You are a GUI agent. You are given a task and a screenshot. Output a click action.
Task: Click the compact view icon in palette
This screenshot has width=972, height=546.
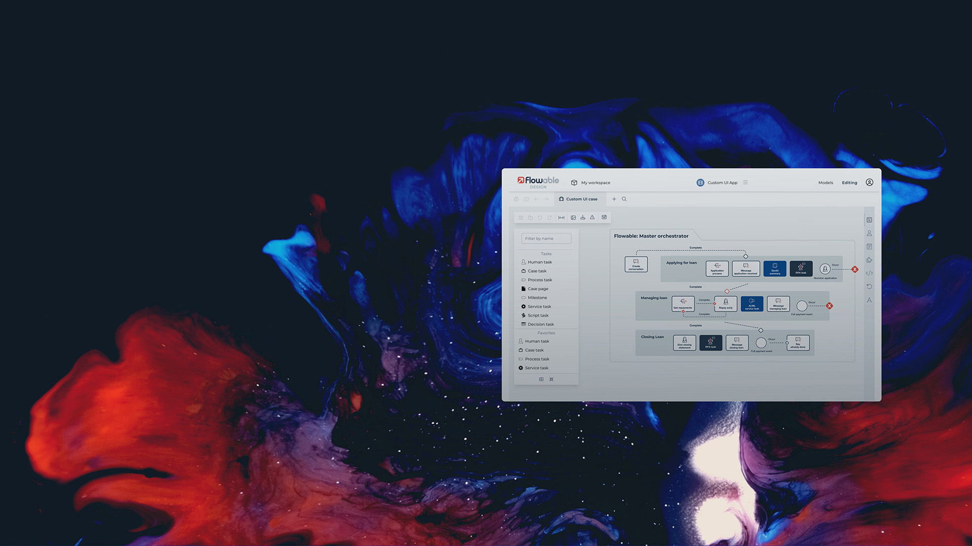(551, 379)
